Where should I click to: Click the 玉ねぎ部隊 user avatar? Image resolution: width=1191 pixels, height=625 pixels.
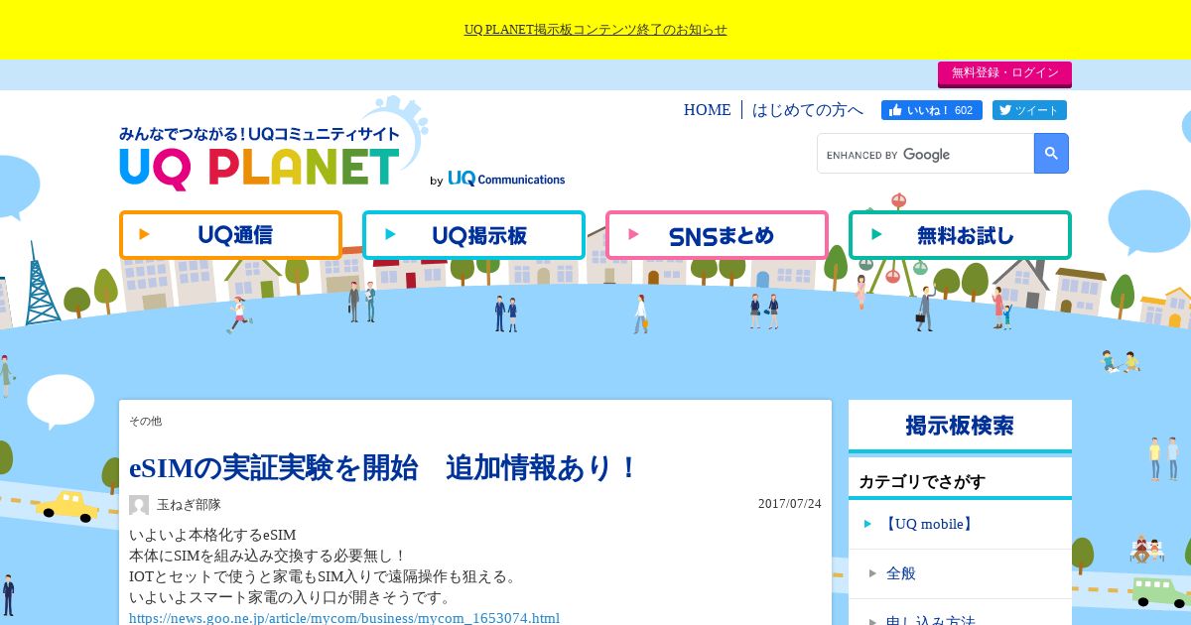(139, 505)
